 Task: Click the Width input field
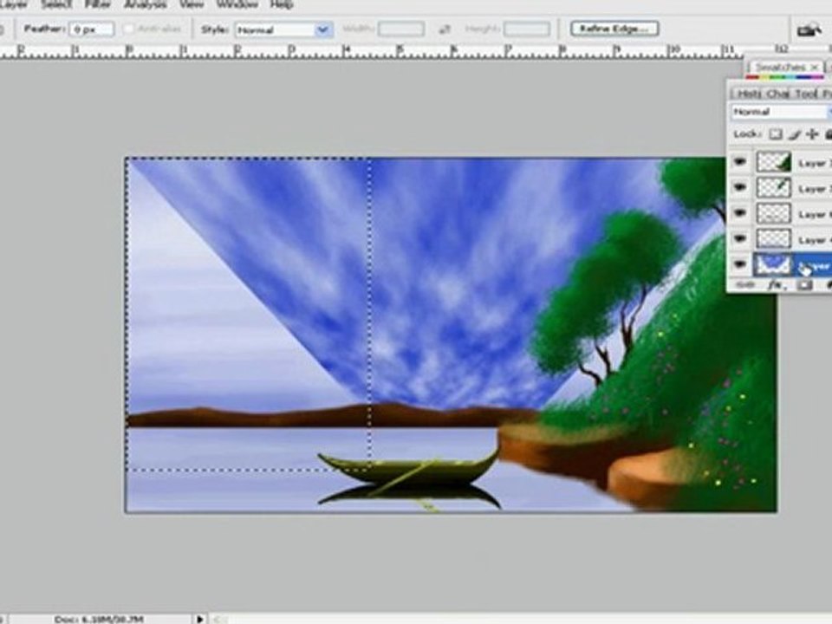pos(401,29)
